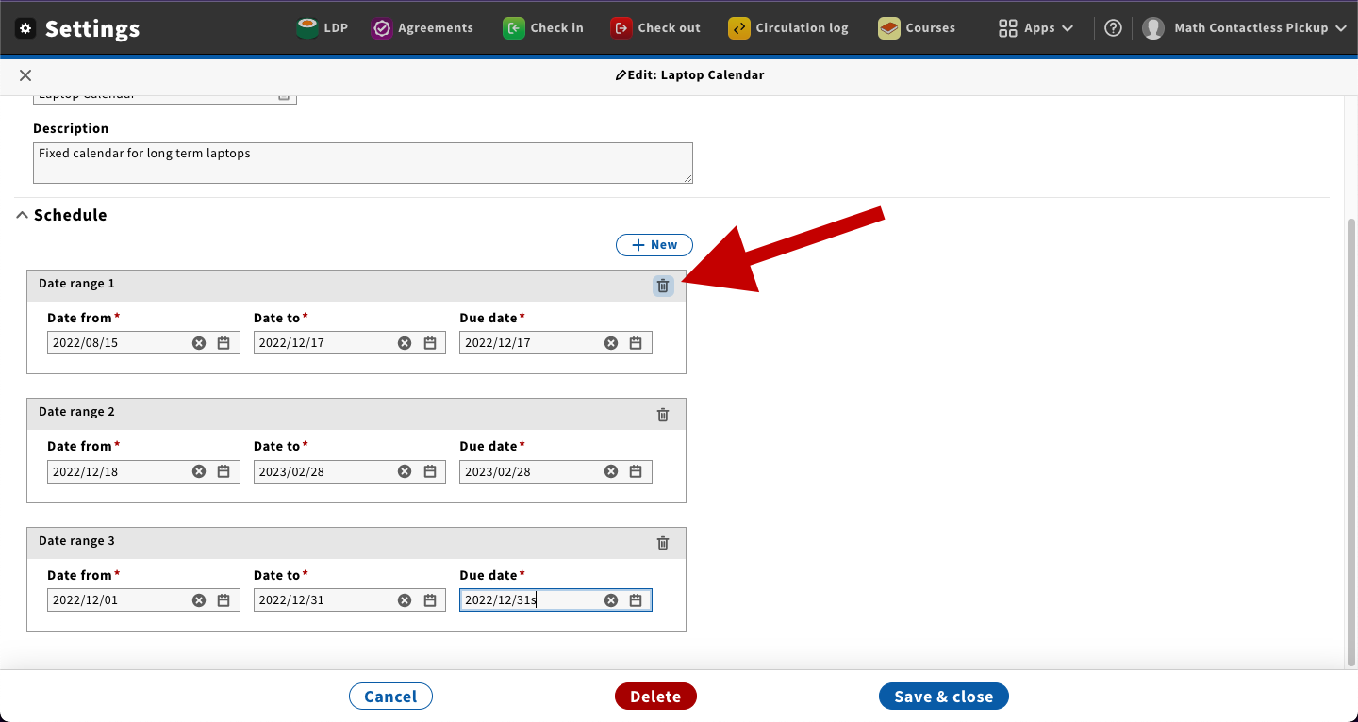Click Save & close
This screenshot has width=1358, height=722.
point(944,697)
